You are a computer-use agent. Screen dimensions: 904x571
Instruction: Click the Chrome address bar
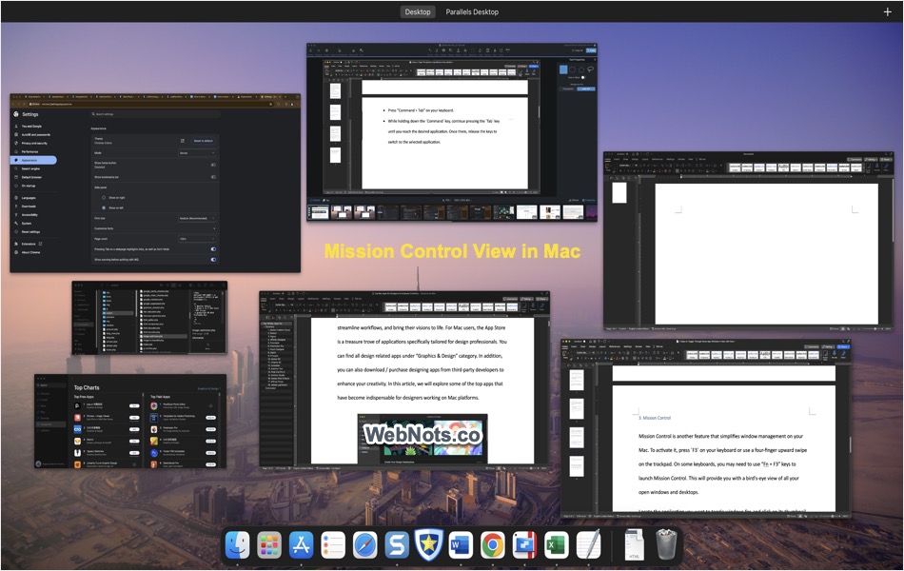click(151, 104)
